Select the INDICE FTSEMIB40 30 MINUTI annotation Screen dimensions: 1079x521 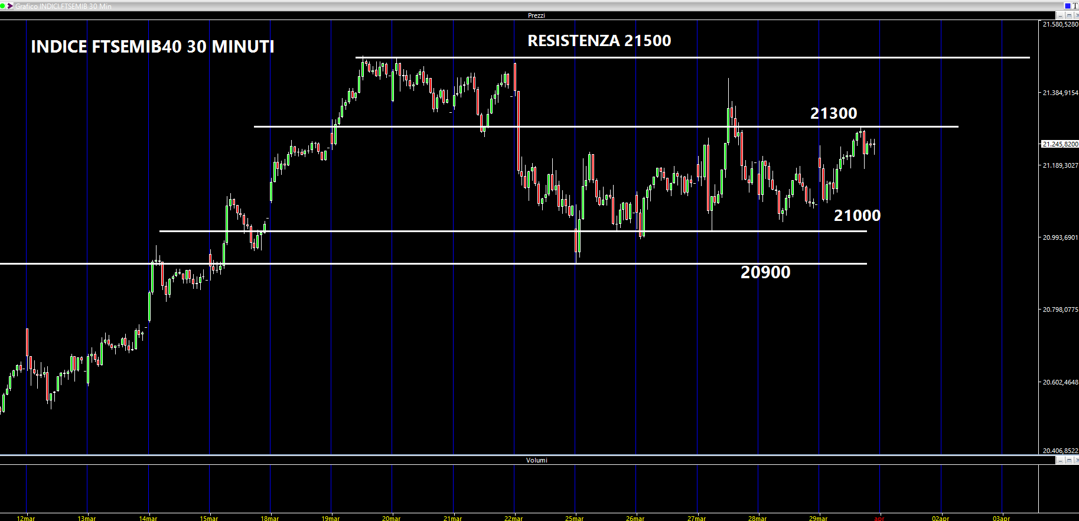152,47
